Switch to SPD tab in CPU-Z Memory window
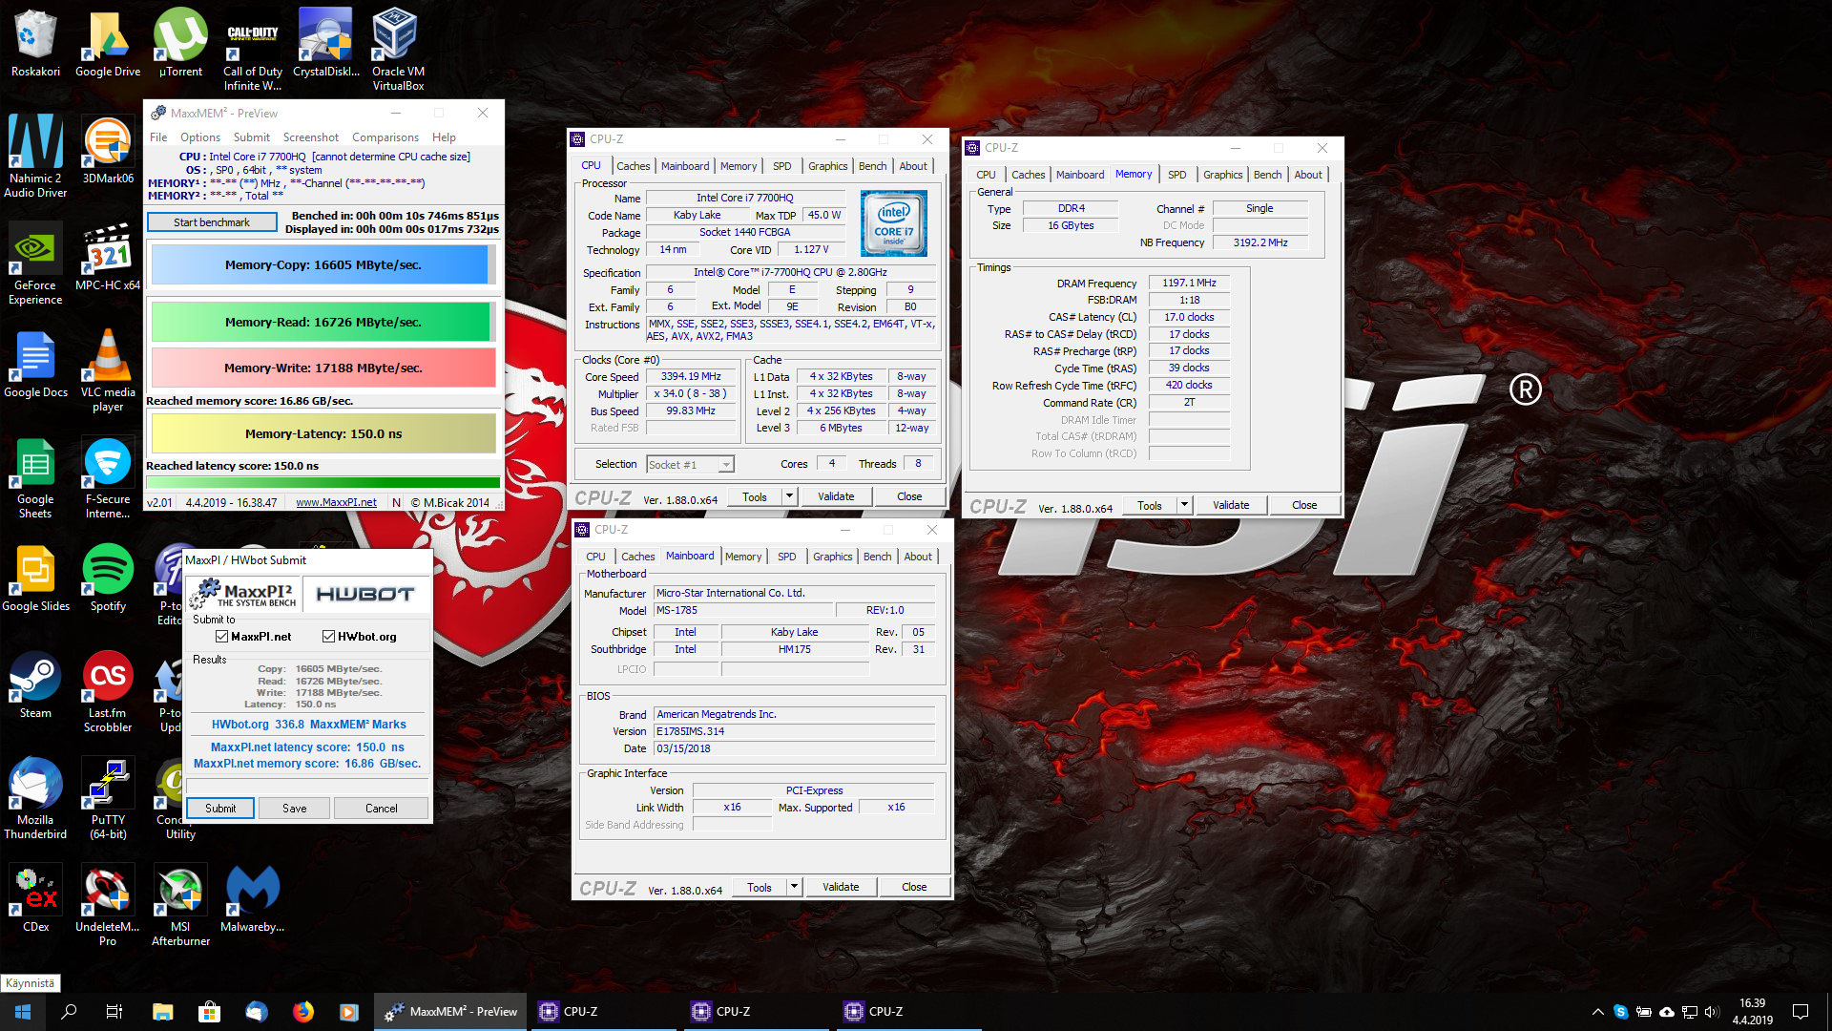This screenshot has width=1832, height=1031. point(1176,175)
